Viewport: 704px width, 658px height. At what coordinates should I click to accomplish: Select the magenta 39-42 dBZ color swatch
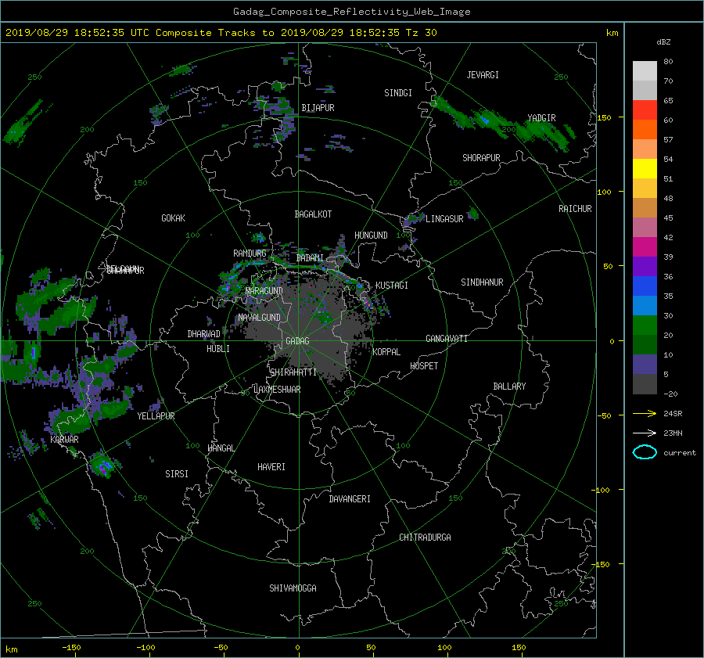coord(645,247)
